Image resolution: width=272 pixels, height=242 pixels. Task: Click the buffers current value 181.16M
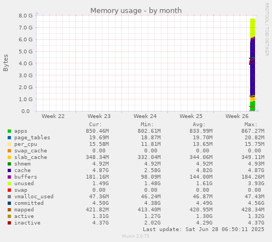tap(97, 177)
